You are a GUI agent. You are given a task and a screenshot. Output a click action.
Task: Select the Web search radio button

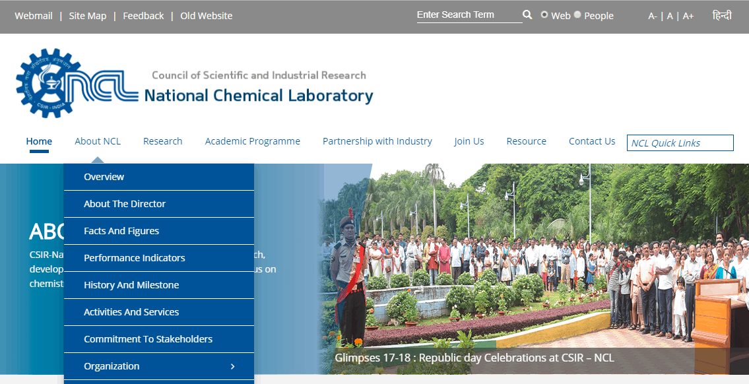pyautogui.click(x=544, y=15)
